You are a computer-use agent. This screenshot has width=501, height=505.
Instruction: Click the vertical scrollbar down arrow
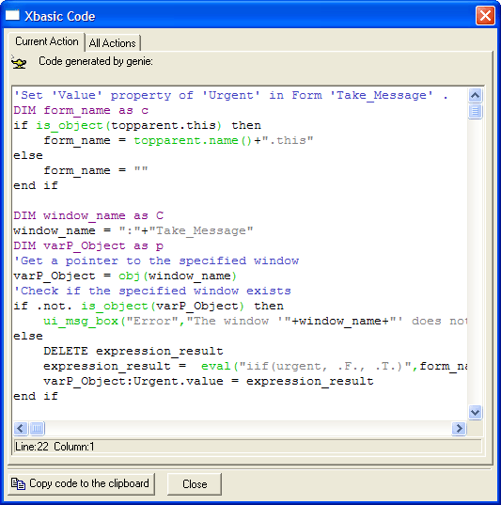[x=475, y=412]
